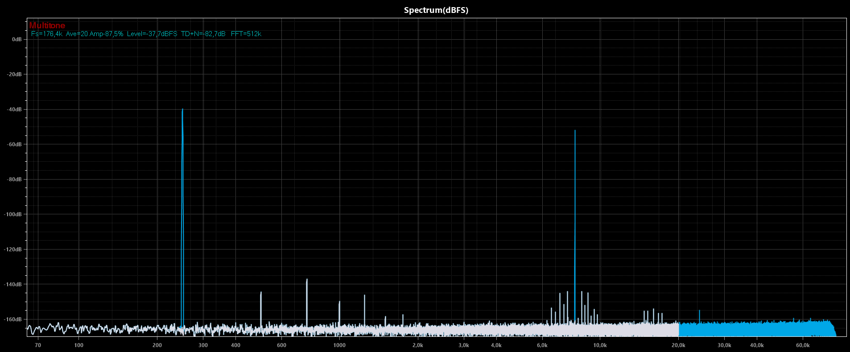Click the 40,0k frequency axis label

pyautogui.click(x=757, y=345)
